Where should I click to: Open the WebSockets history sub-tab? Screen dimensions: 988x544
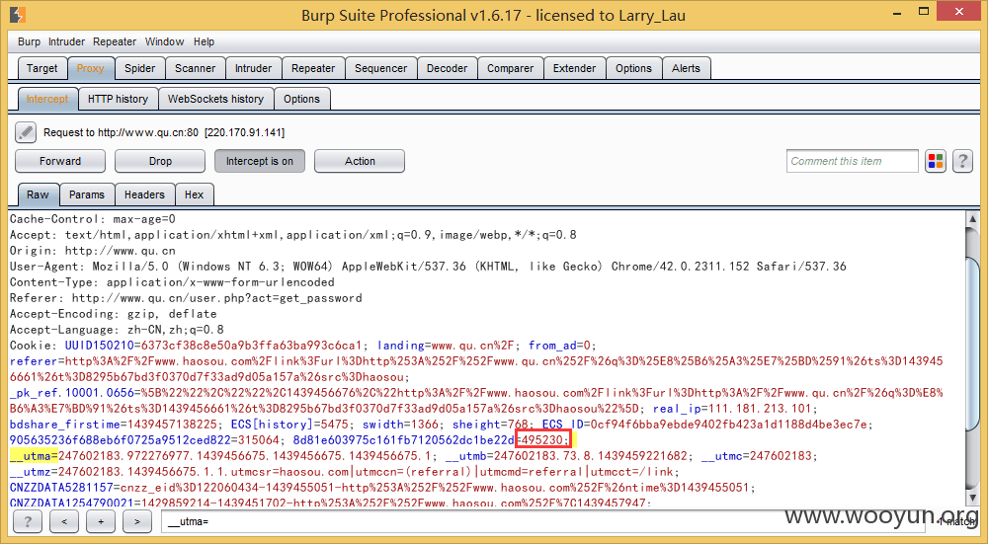(216, 99)
